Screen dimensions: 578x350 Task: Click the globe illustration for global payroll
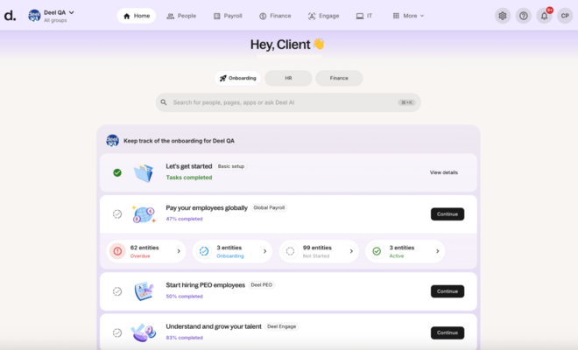(144, 214)
